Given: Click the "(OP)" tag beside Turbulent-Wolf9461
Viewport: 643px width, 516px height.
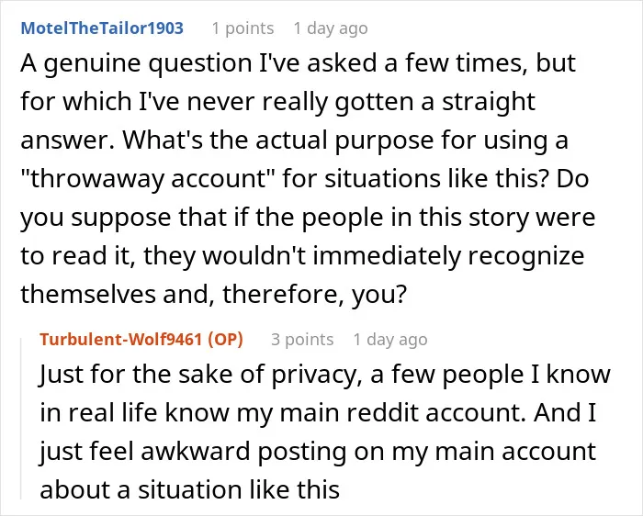Looking at the screenshot, I should click(226, 340).
